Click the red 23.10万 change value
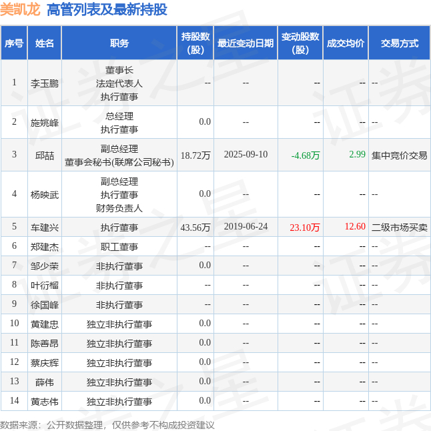 tap(305, 228)
